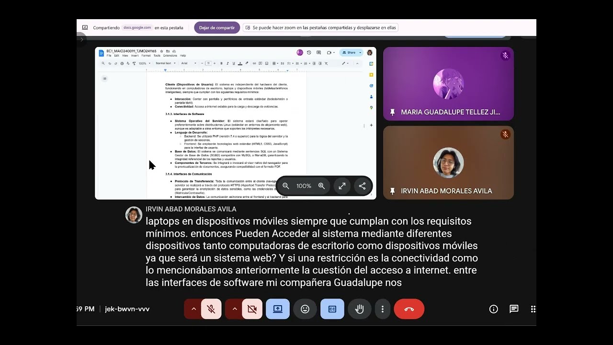Image resolution: width=613 pixels, height=345 pixels.
Task: Click Dejar de compartir button
Action: [217, 28]
